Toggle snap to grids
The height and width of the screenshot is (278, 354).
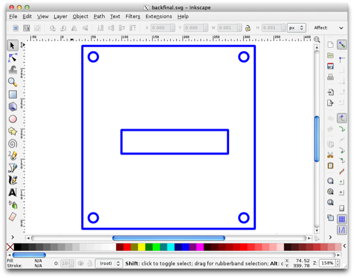pyautogui.click(x=342, y=219)
